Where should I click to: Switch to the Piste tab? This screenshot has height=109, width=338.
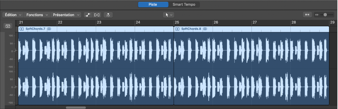[153, 4]
